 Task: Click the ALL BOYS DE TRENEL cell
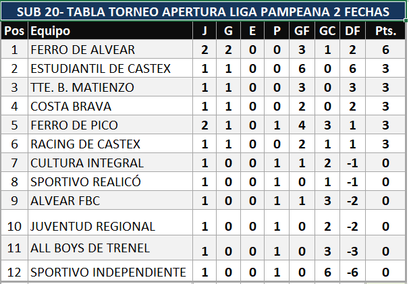(110, 248)
